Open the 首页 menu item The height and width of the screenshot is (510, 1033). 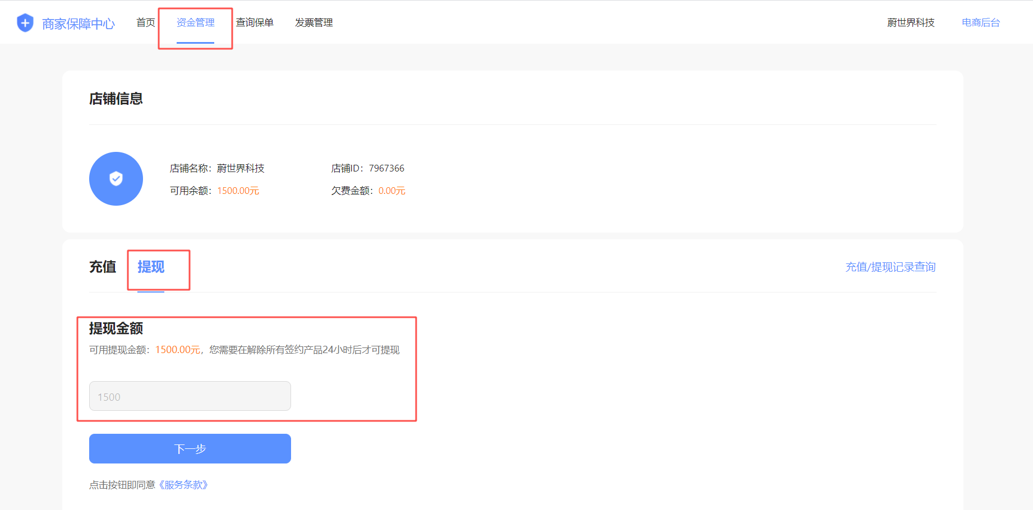(146, 22)
